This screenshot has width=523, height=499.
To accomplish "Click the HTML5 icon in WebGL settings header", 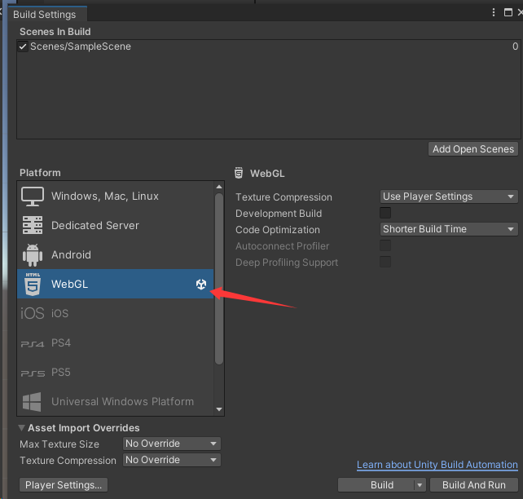I will pos(239,173).
